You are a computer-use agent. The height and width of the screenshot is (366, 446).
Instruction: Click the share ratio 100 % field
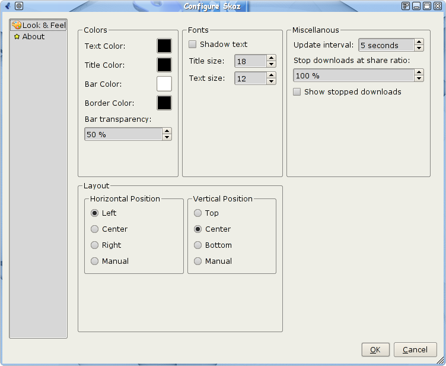[353, 75]
